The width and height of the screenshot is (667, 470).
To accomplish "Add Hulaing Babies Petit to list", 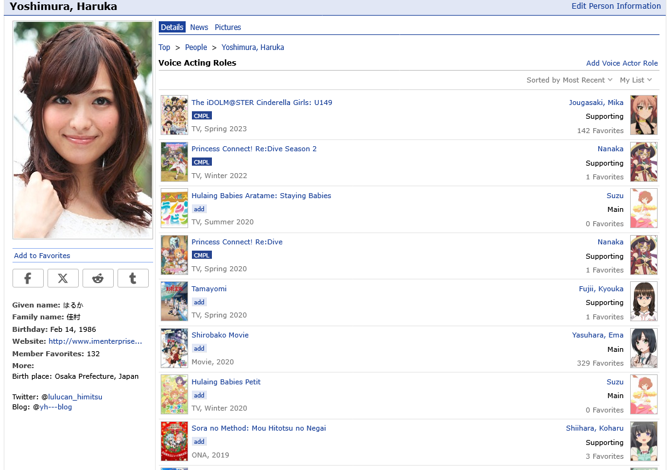I will [199, 395].
